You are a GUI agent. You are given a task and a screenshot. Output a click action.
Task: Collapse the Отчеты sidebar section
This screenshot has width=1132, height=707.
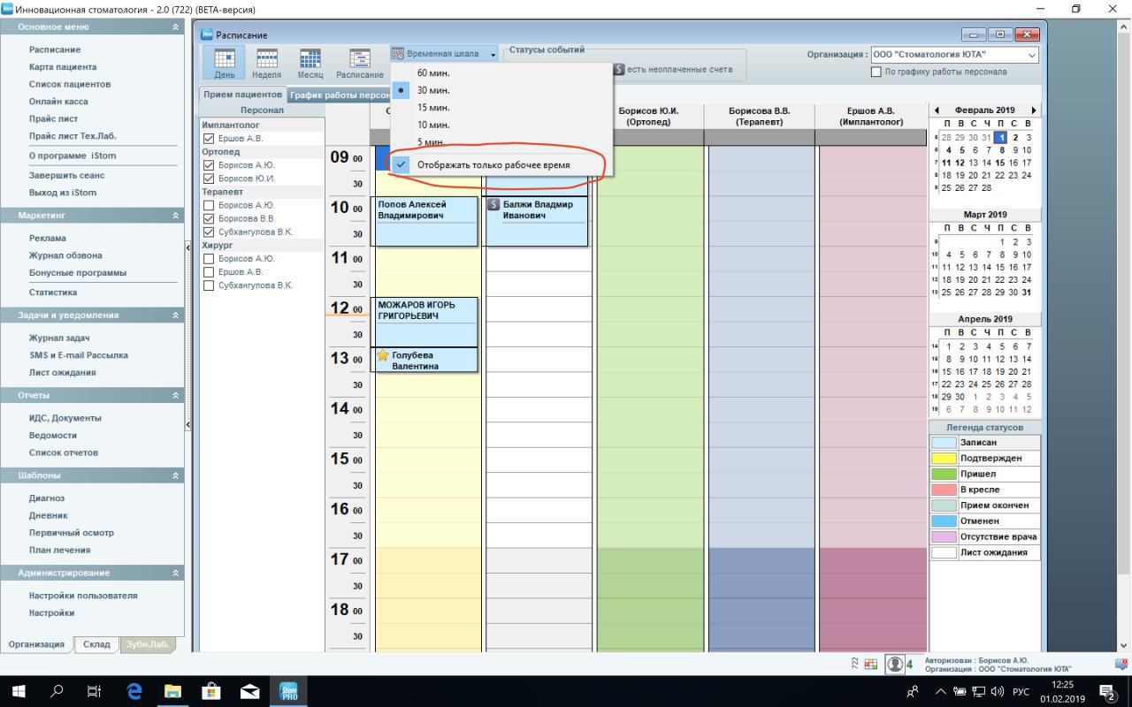click(175, 395)
